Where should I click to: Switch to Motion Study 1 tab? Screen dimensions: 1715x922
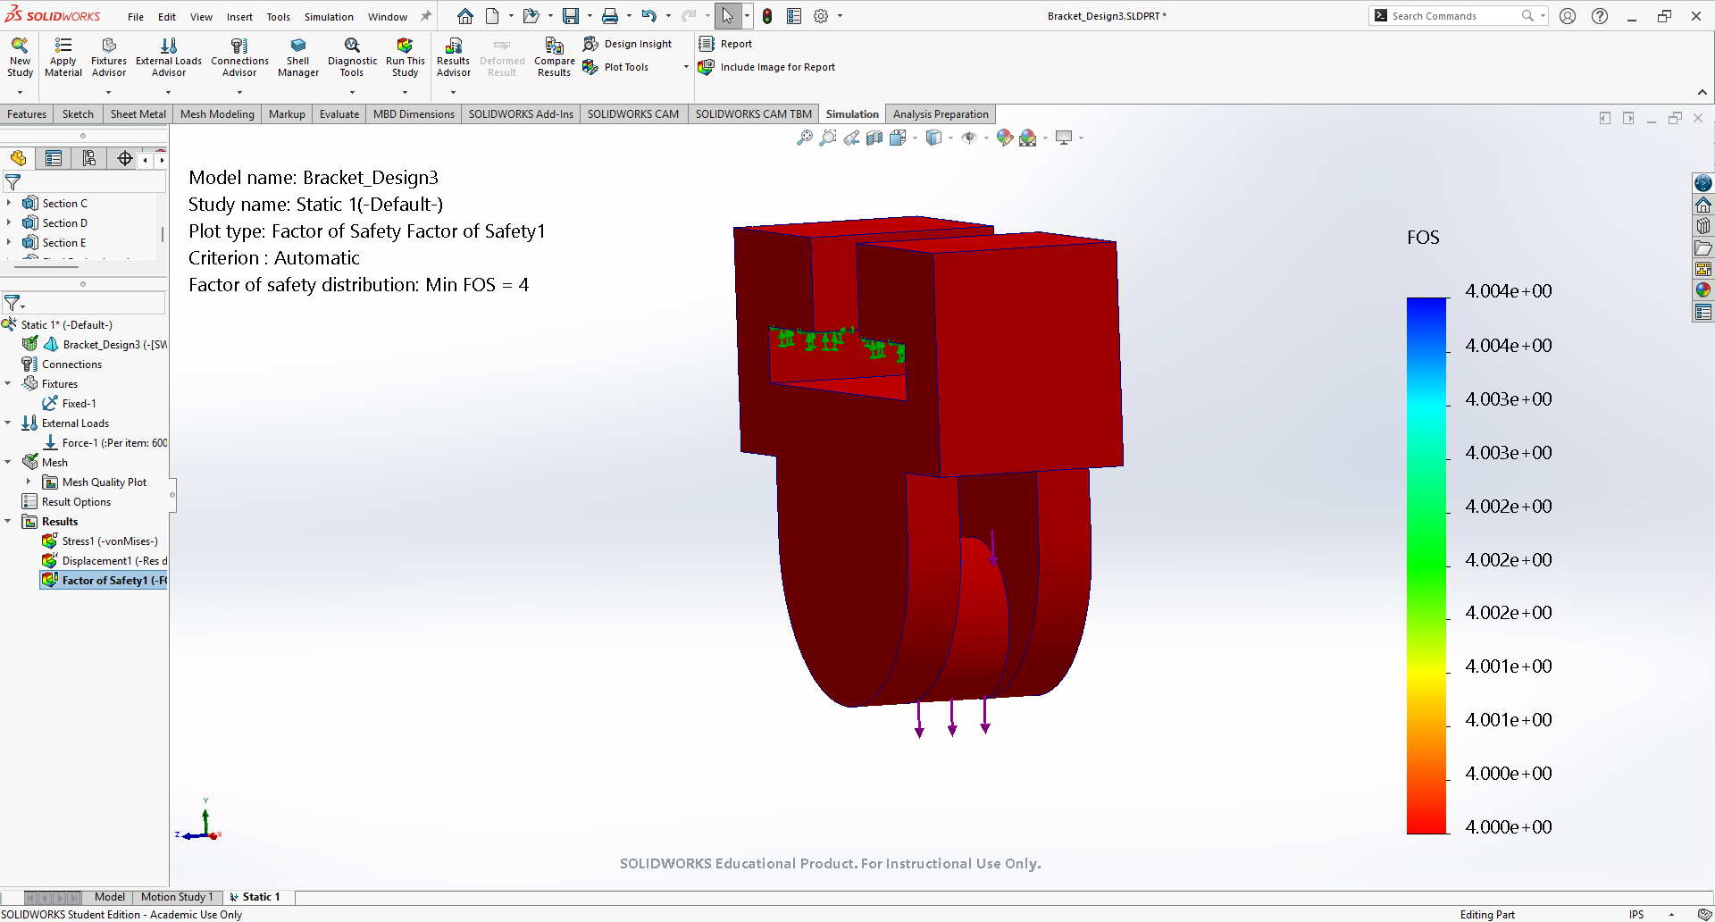[x=177, y=897]
